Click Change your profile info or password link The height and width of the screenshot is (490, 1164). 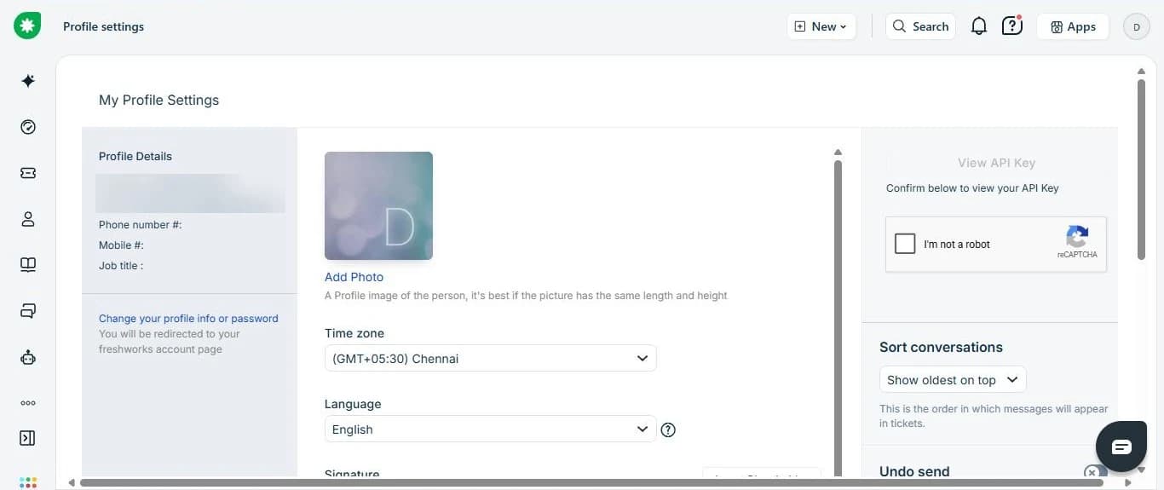point(188,318)
